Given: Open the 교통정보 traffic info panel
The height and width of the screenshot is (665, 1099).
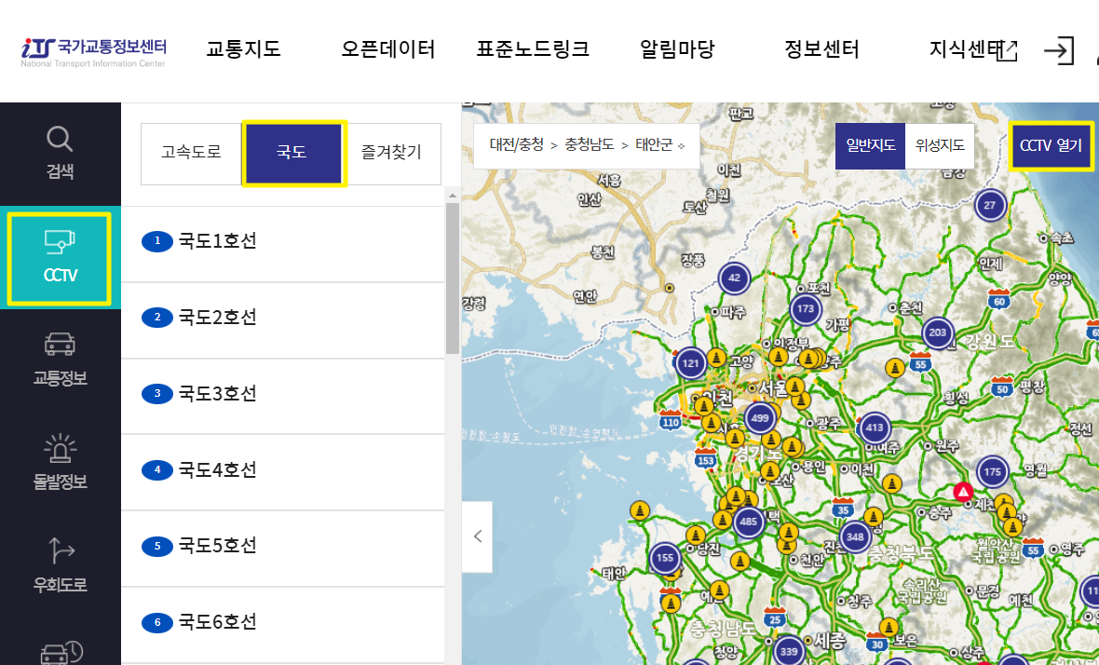Looking at the screenshot, I should 60,360.
